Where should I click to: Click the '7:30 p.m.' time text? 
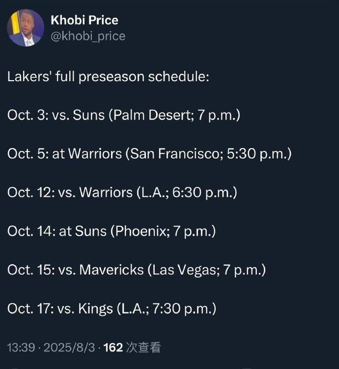coord(182,308)
